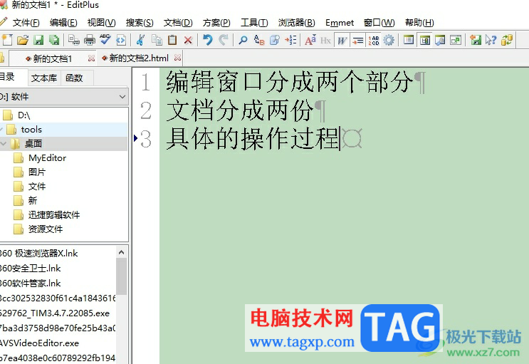
Task: Open Find with the magnifier icon
Action: pyautogui.click(x=243, y=40)
